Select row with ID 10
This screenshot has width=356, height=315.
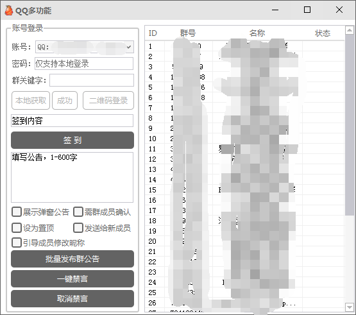click(245, 139)
